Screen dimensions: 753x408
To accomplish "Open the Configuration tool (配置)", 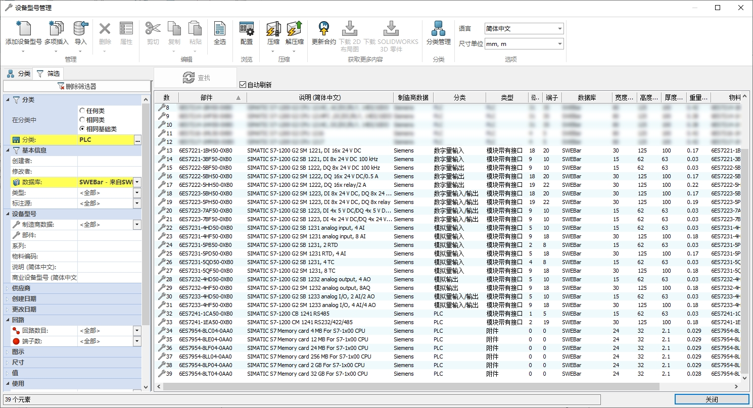I will 246,29.
